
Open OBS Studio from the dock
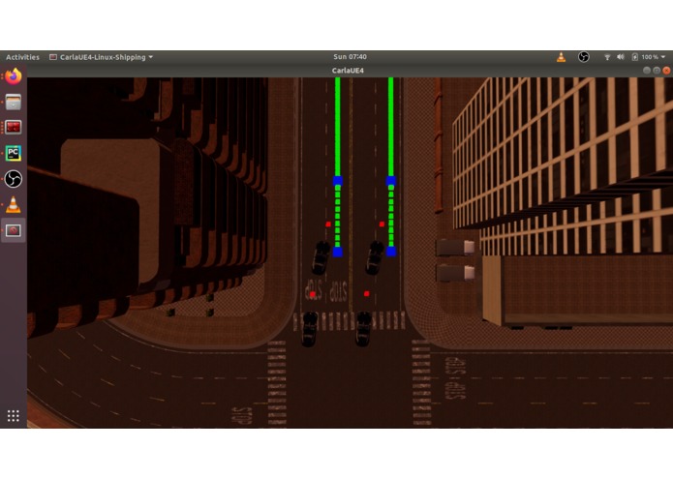14,179
